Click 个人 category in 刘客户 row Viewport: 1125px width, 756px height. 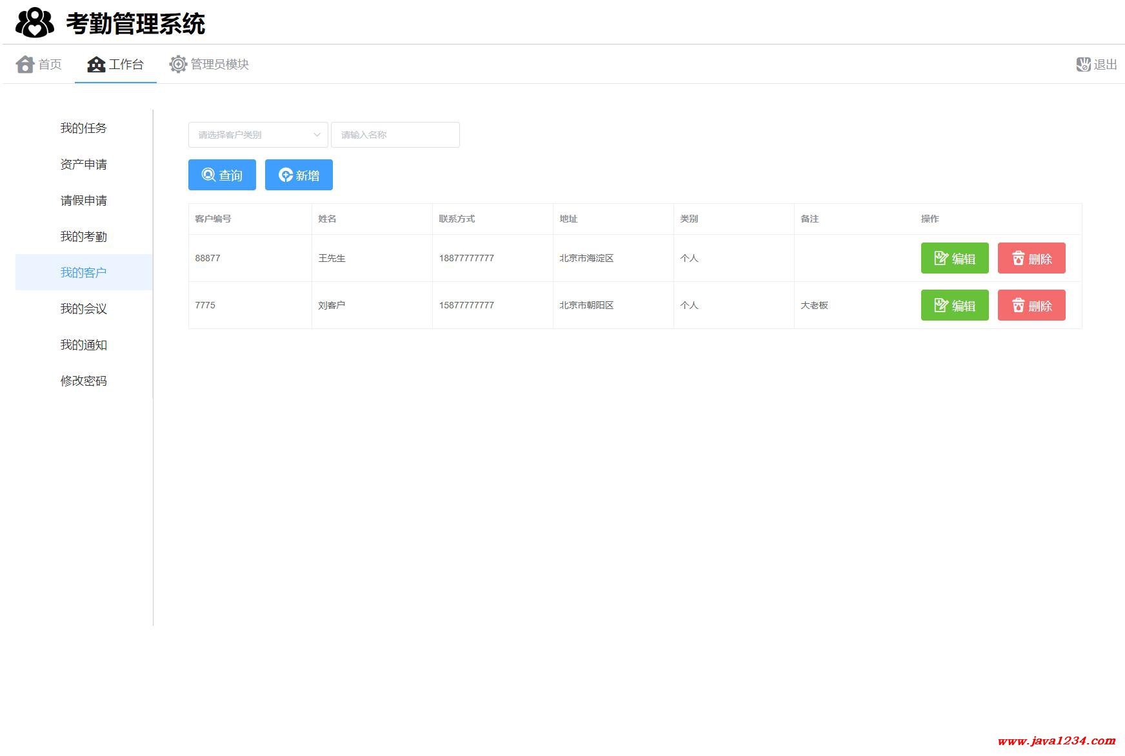[689, 305]
